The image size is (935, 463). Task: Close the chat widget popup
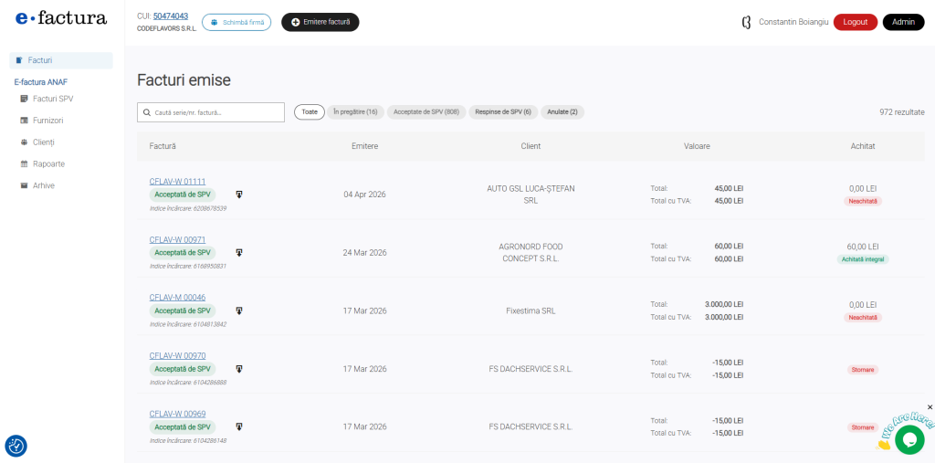(930, 407)
